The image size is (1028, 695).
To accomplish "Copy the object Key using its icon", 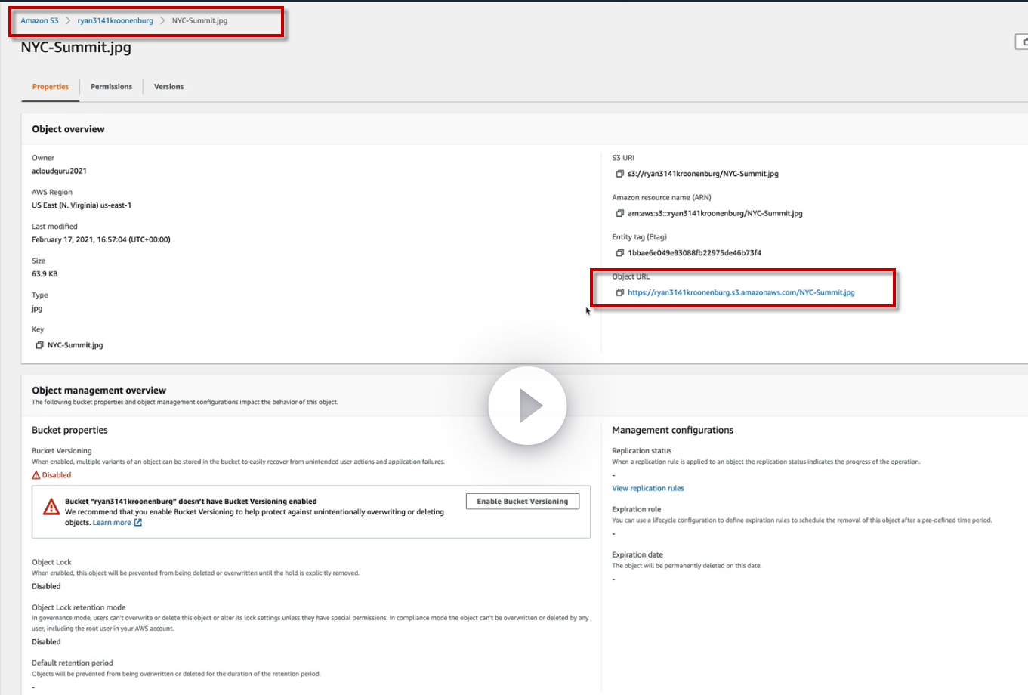I will 39,345.
